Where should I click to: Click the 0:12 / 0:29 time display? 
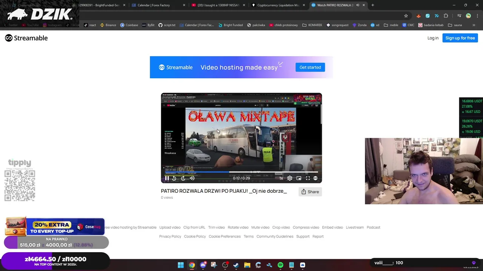tap(241, 178)
